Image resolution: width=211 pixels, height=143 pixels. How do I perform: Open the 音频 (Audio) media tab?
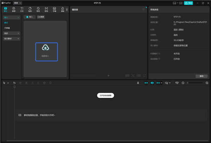point(14,9)
